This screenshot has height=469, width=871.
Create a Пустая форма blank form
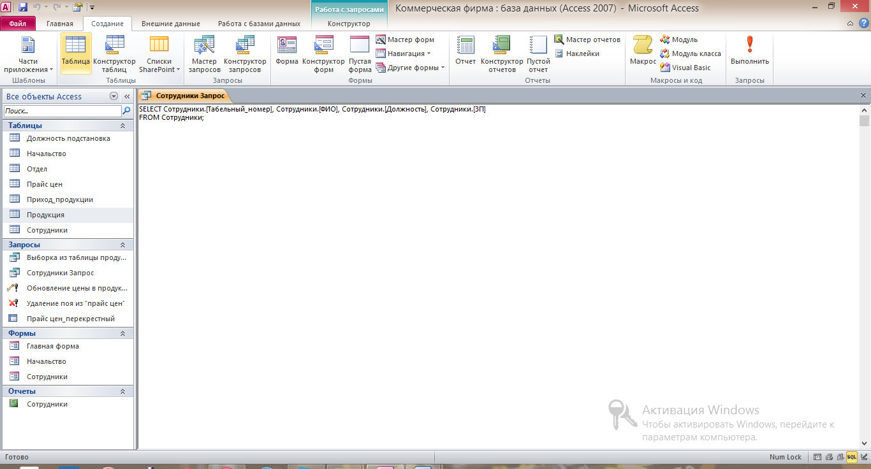(x=360, y=55)
